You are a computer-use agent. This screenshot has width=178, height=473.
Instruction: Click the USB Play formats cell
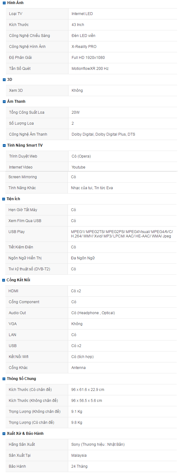122,234
